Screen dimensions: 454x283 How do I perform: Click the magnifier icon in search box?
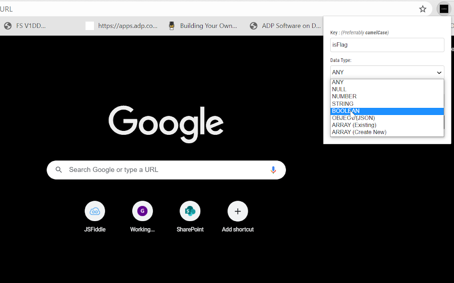tap(59, 170)
